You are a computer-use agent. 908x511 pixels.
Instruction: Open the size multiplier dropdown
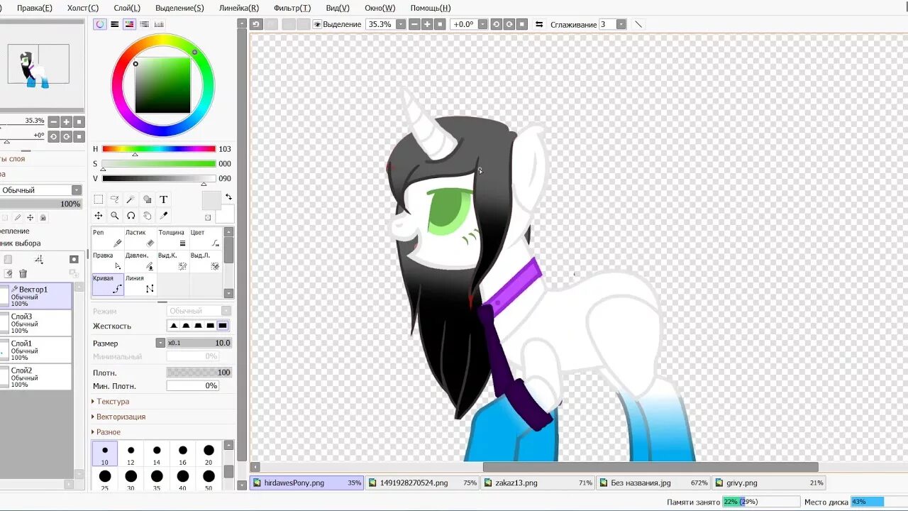[160, 343]
